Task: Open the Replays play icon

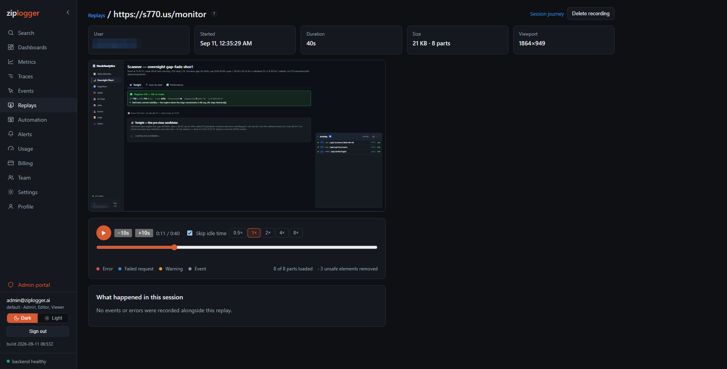Action: (11, 105)
